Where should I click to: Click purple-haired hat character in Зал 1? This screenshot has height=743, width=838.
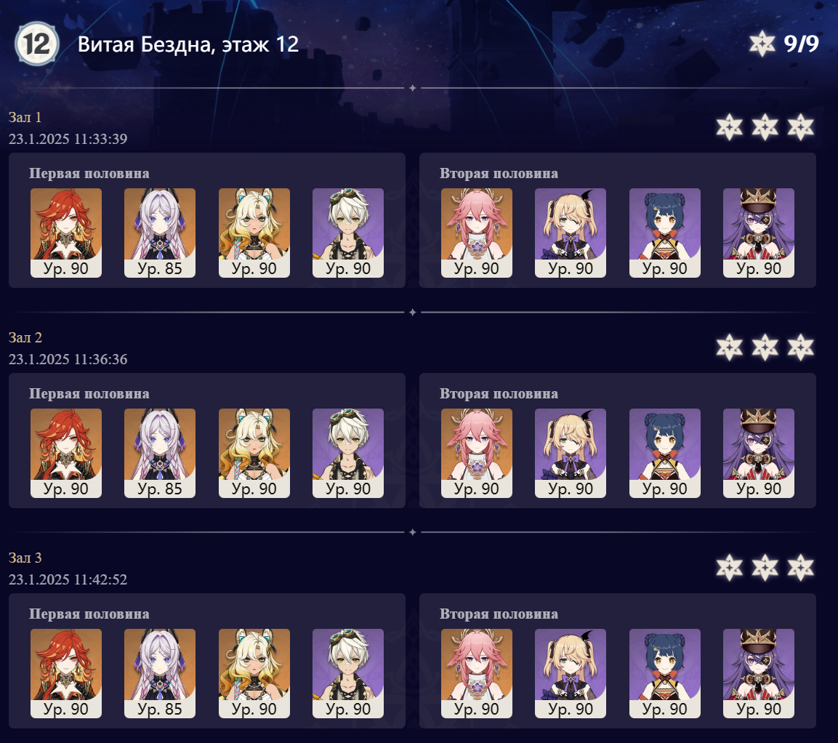click(758, 233)
